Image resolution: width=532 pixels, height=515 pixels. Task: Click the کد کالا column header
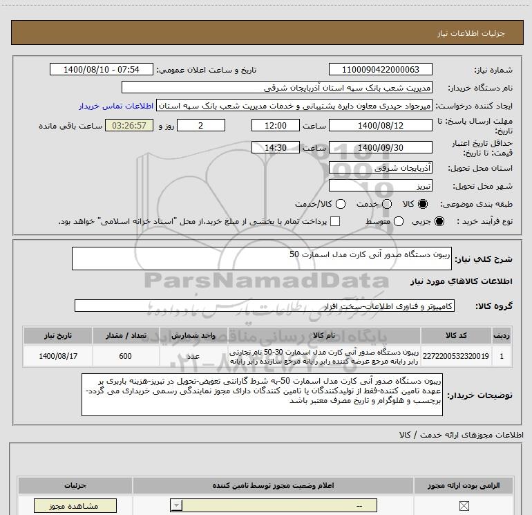click(x=456, y=335)
